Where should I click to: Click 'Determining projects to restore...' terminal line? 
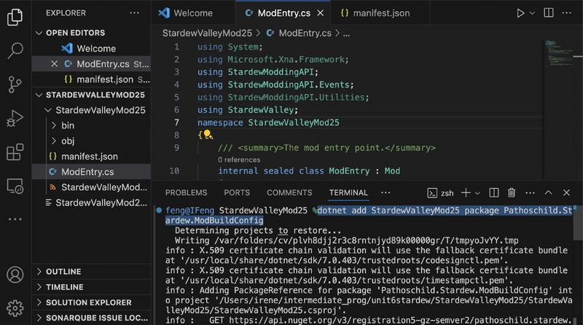(x=258, y=230)
